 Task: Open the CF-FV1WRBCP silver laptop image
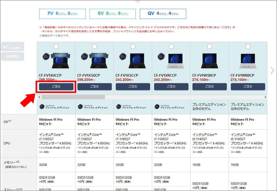(x=248, y=61)
